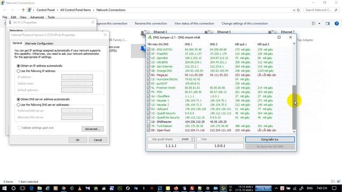
Task: Open the Action Center notification icon
Action: pyautogui.click(x=334, y=188)
